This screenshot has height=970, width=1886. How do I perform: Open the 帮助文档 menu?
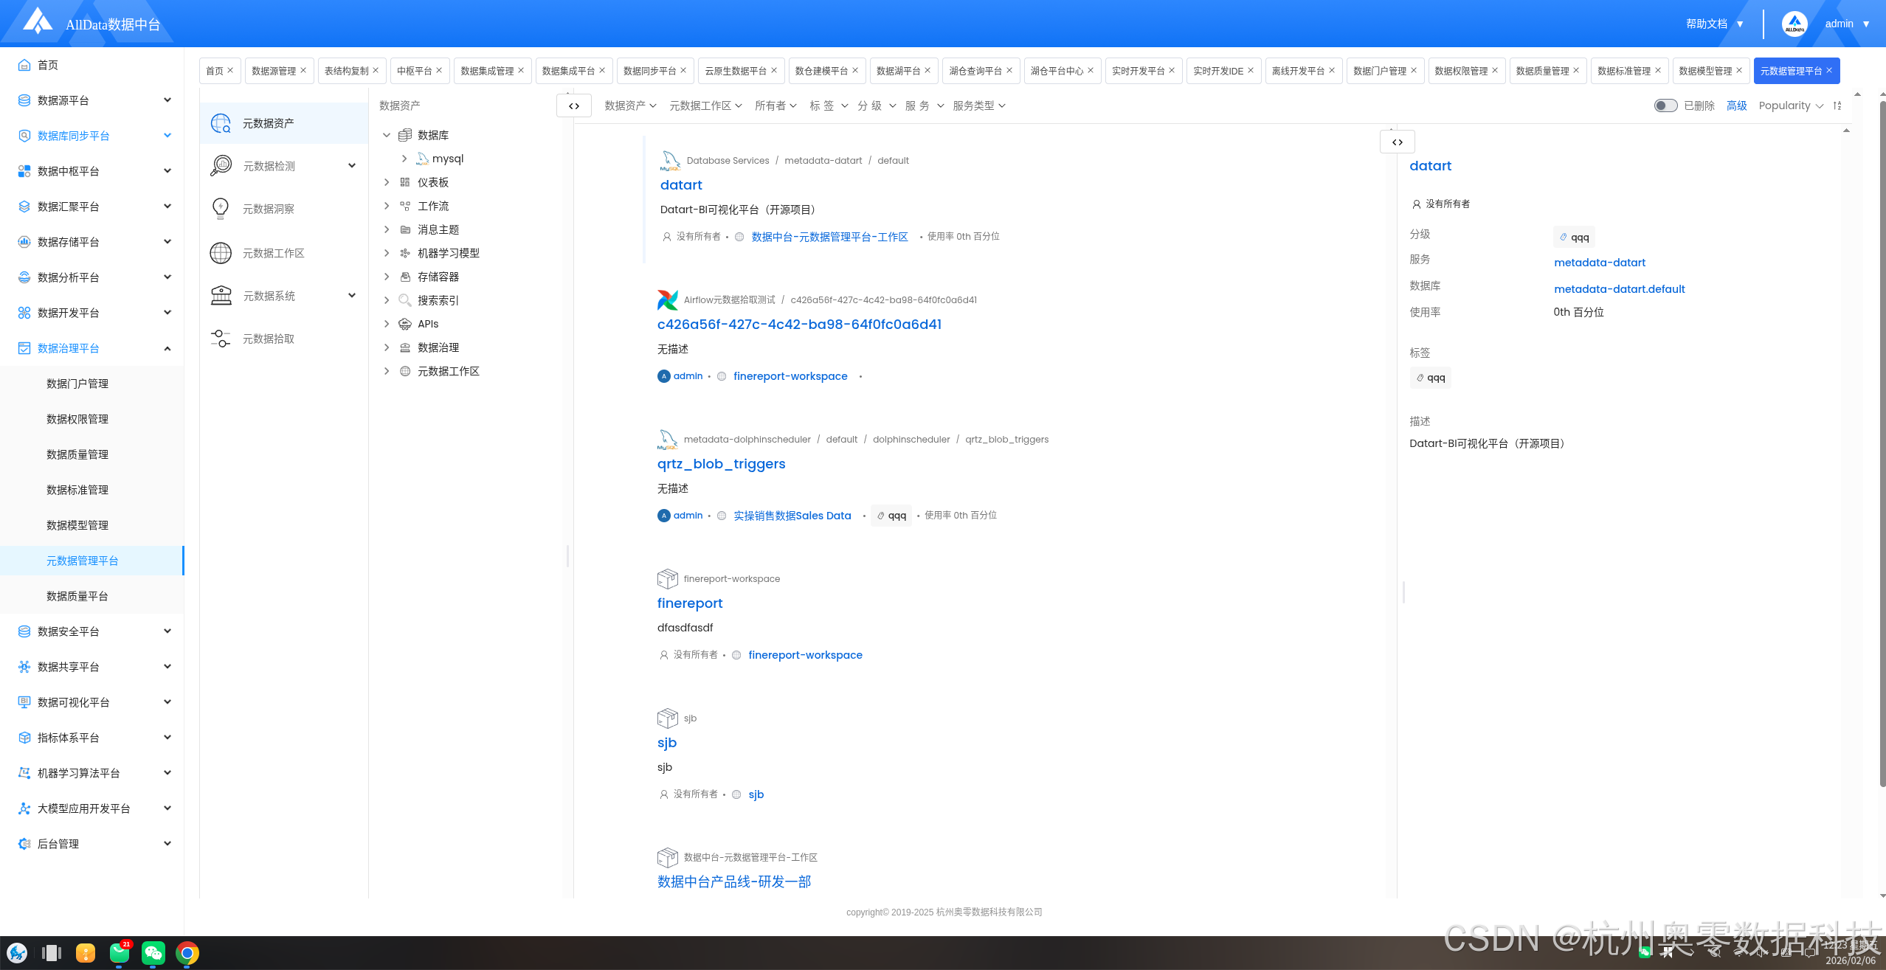(x=1714, y=24)
